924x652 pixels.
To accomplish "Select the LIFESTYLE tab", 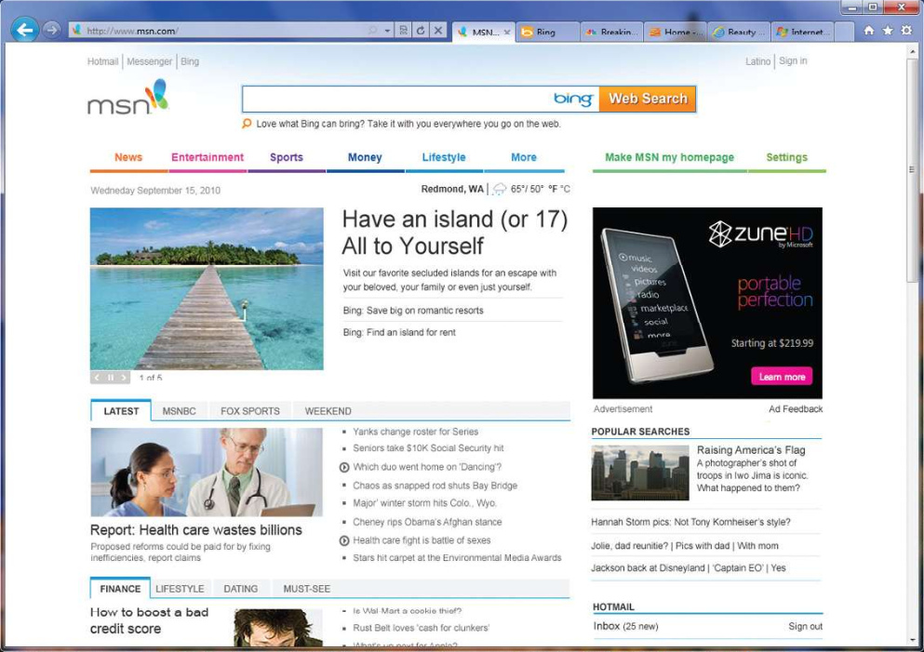I will click(x=180, y=589).
